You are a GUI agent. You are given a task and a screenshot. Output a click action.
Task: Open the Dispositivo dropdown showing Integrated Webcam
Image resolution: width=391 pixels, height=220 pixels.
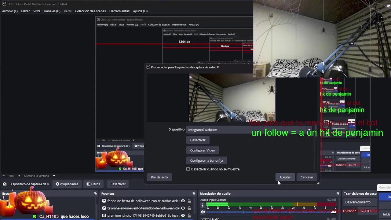(250, 130)
